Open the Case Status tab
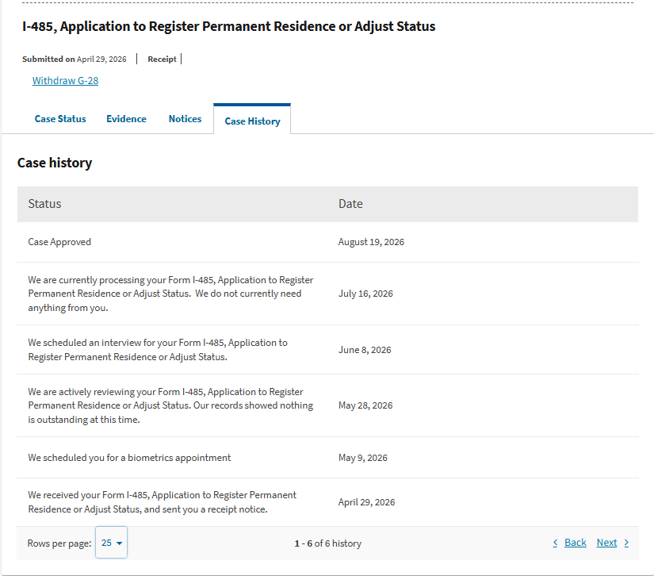This screenshot has height=576, width=654. 60,119
